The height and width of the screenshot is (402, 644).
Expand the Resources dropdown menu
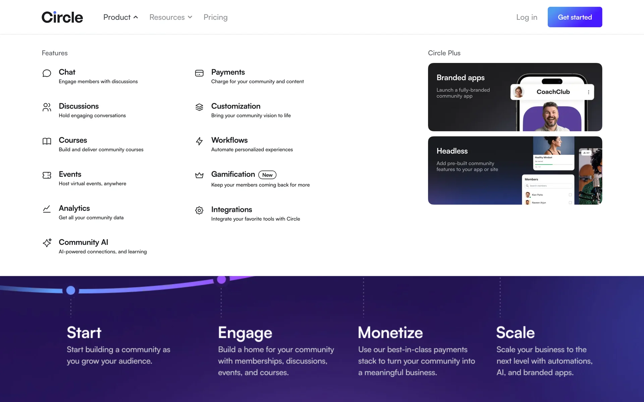pos(171,17)
